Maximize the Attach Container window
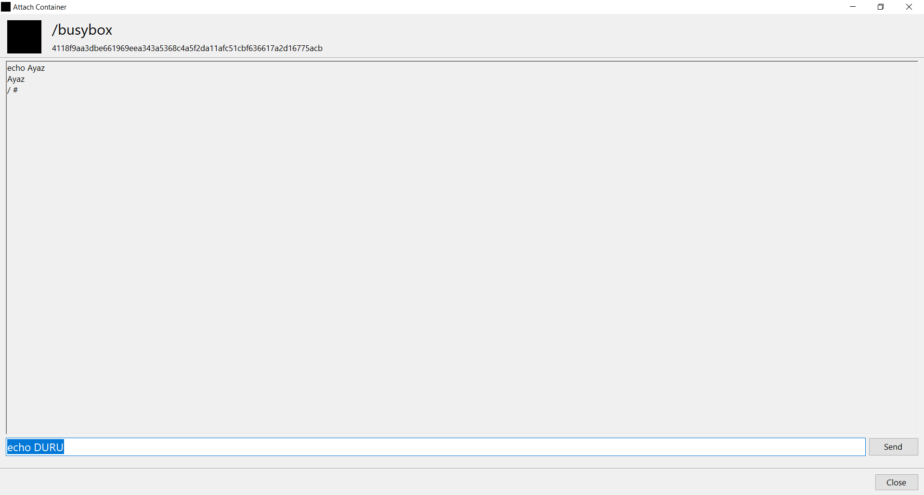 (x=881, y=6)
